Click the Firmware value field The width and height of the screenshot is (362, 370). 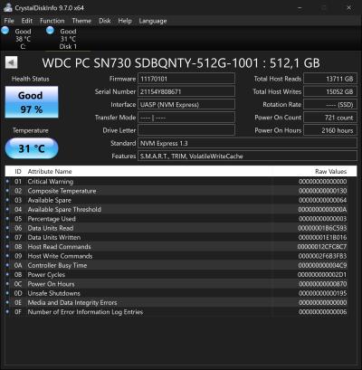click(x=186, y=79)
